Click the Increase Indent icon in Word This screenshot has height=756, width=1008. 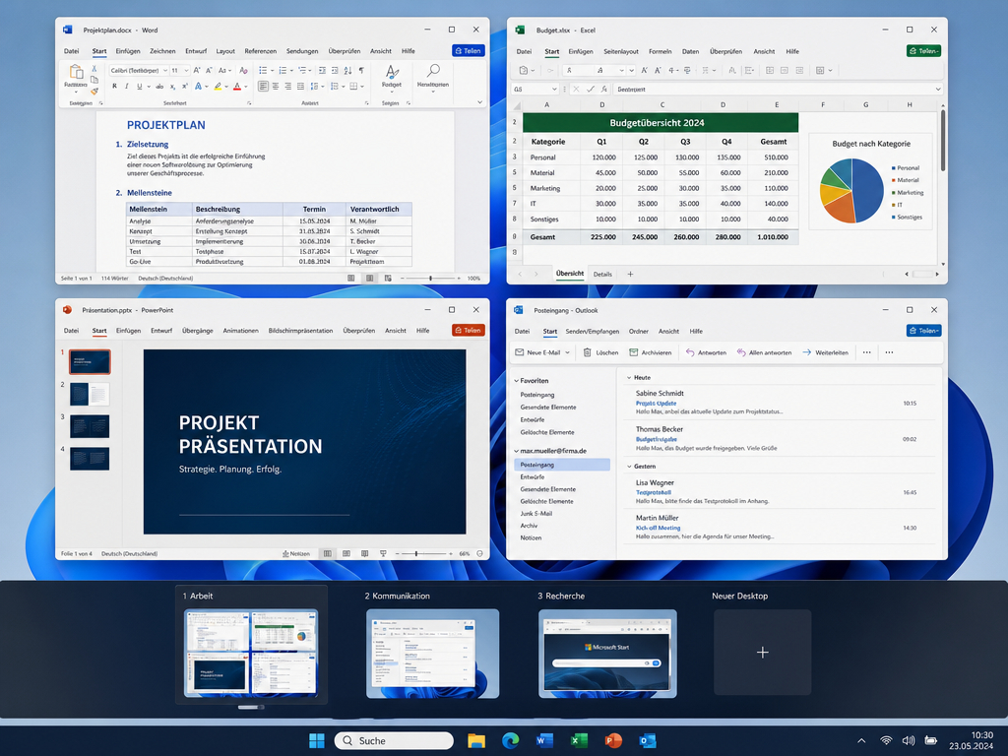[335, 70]
